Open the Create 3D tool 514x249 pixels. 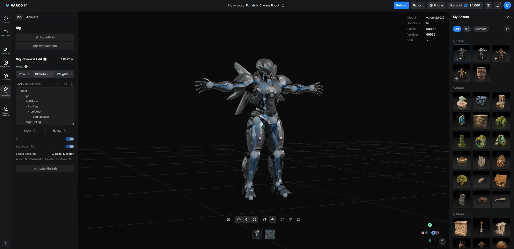tap(6, 51)
